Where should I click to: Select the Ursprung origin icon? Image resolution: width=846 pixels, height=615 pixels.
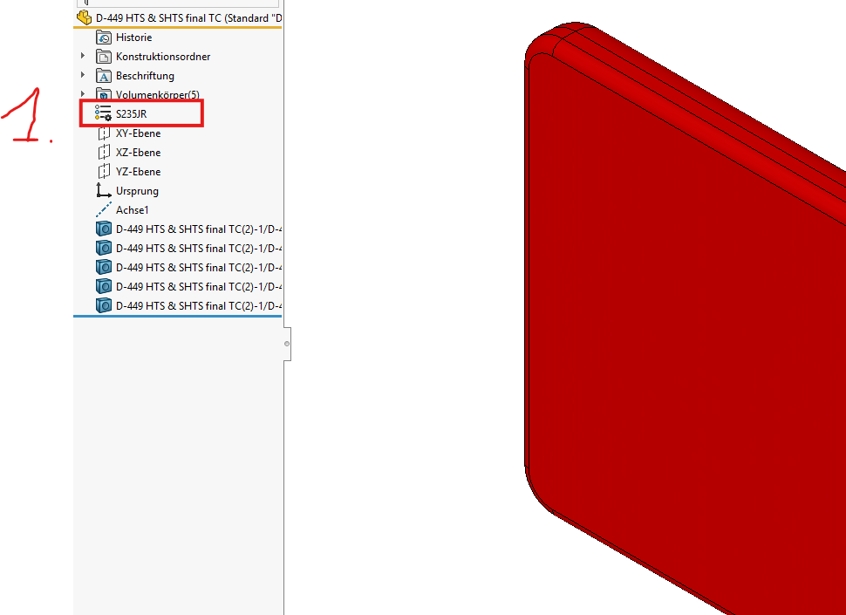pyautogui.click(x=103, y=191)
